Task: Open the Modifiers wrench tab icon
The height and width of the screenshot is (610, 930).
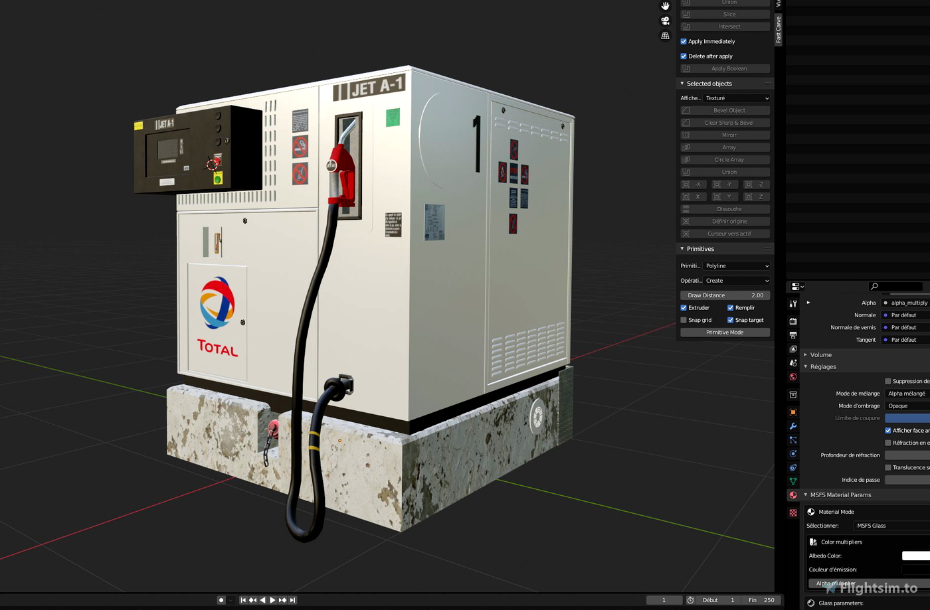Action: [x=793, y=426]
